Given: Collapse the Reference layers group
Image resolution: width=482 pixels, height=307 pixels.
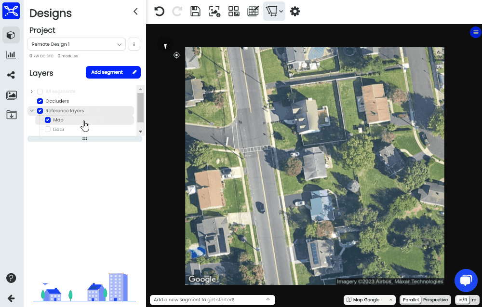Looking at the screenshot, I should 32,110.
